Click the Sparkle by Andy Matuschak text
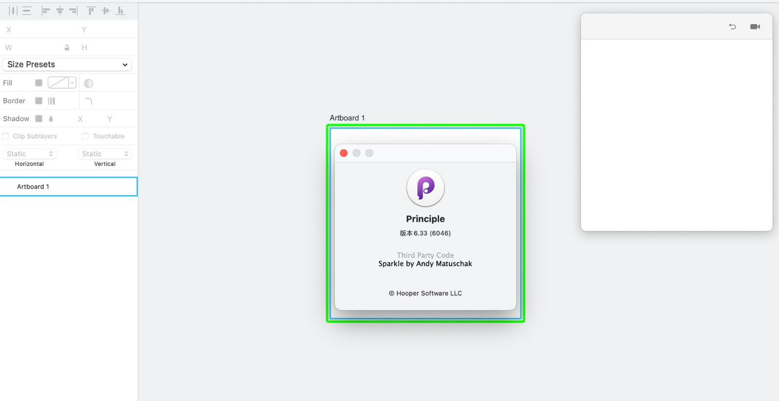Screen dimensions: 779x401 (x=425, y=263)
